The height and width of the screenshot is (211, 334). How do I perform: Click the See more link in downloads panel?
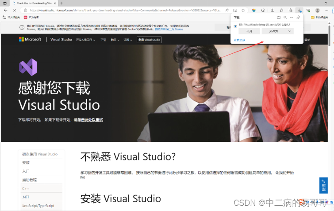[x=239, y=40]
